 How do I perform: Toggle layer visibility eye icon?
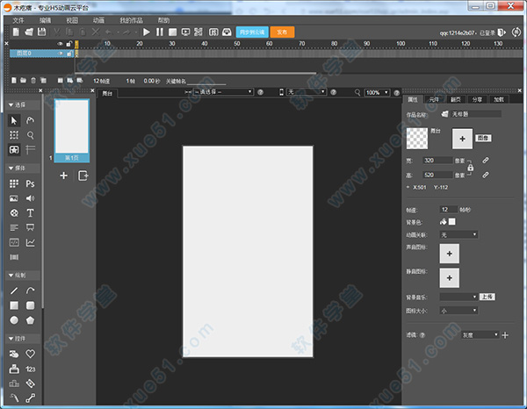(x=60, y=43)
